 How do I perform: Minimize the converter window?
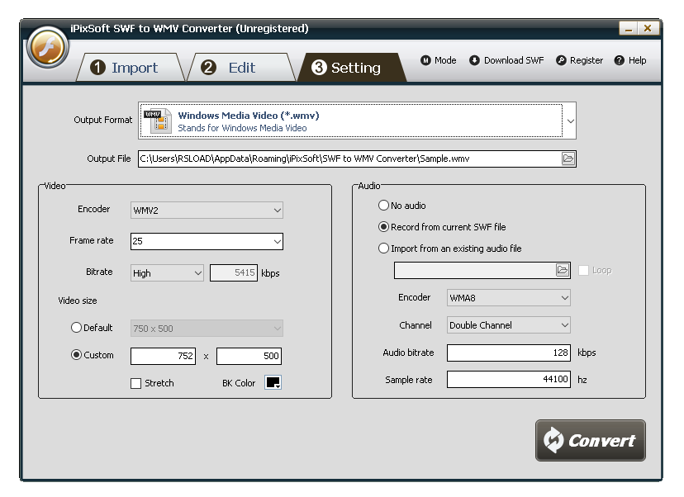pyautogui.click(x=629, y=28)
